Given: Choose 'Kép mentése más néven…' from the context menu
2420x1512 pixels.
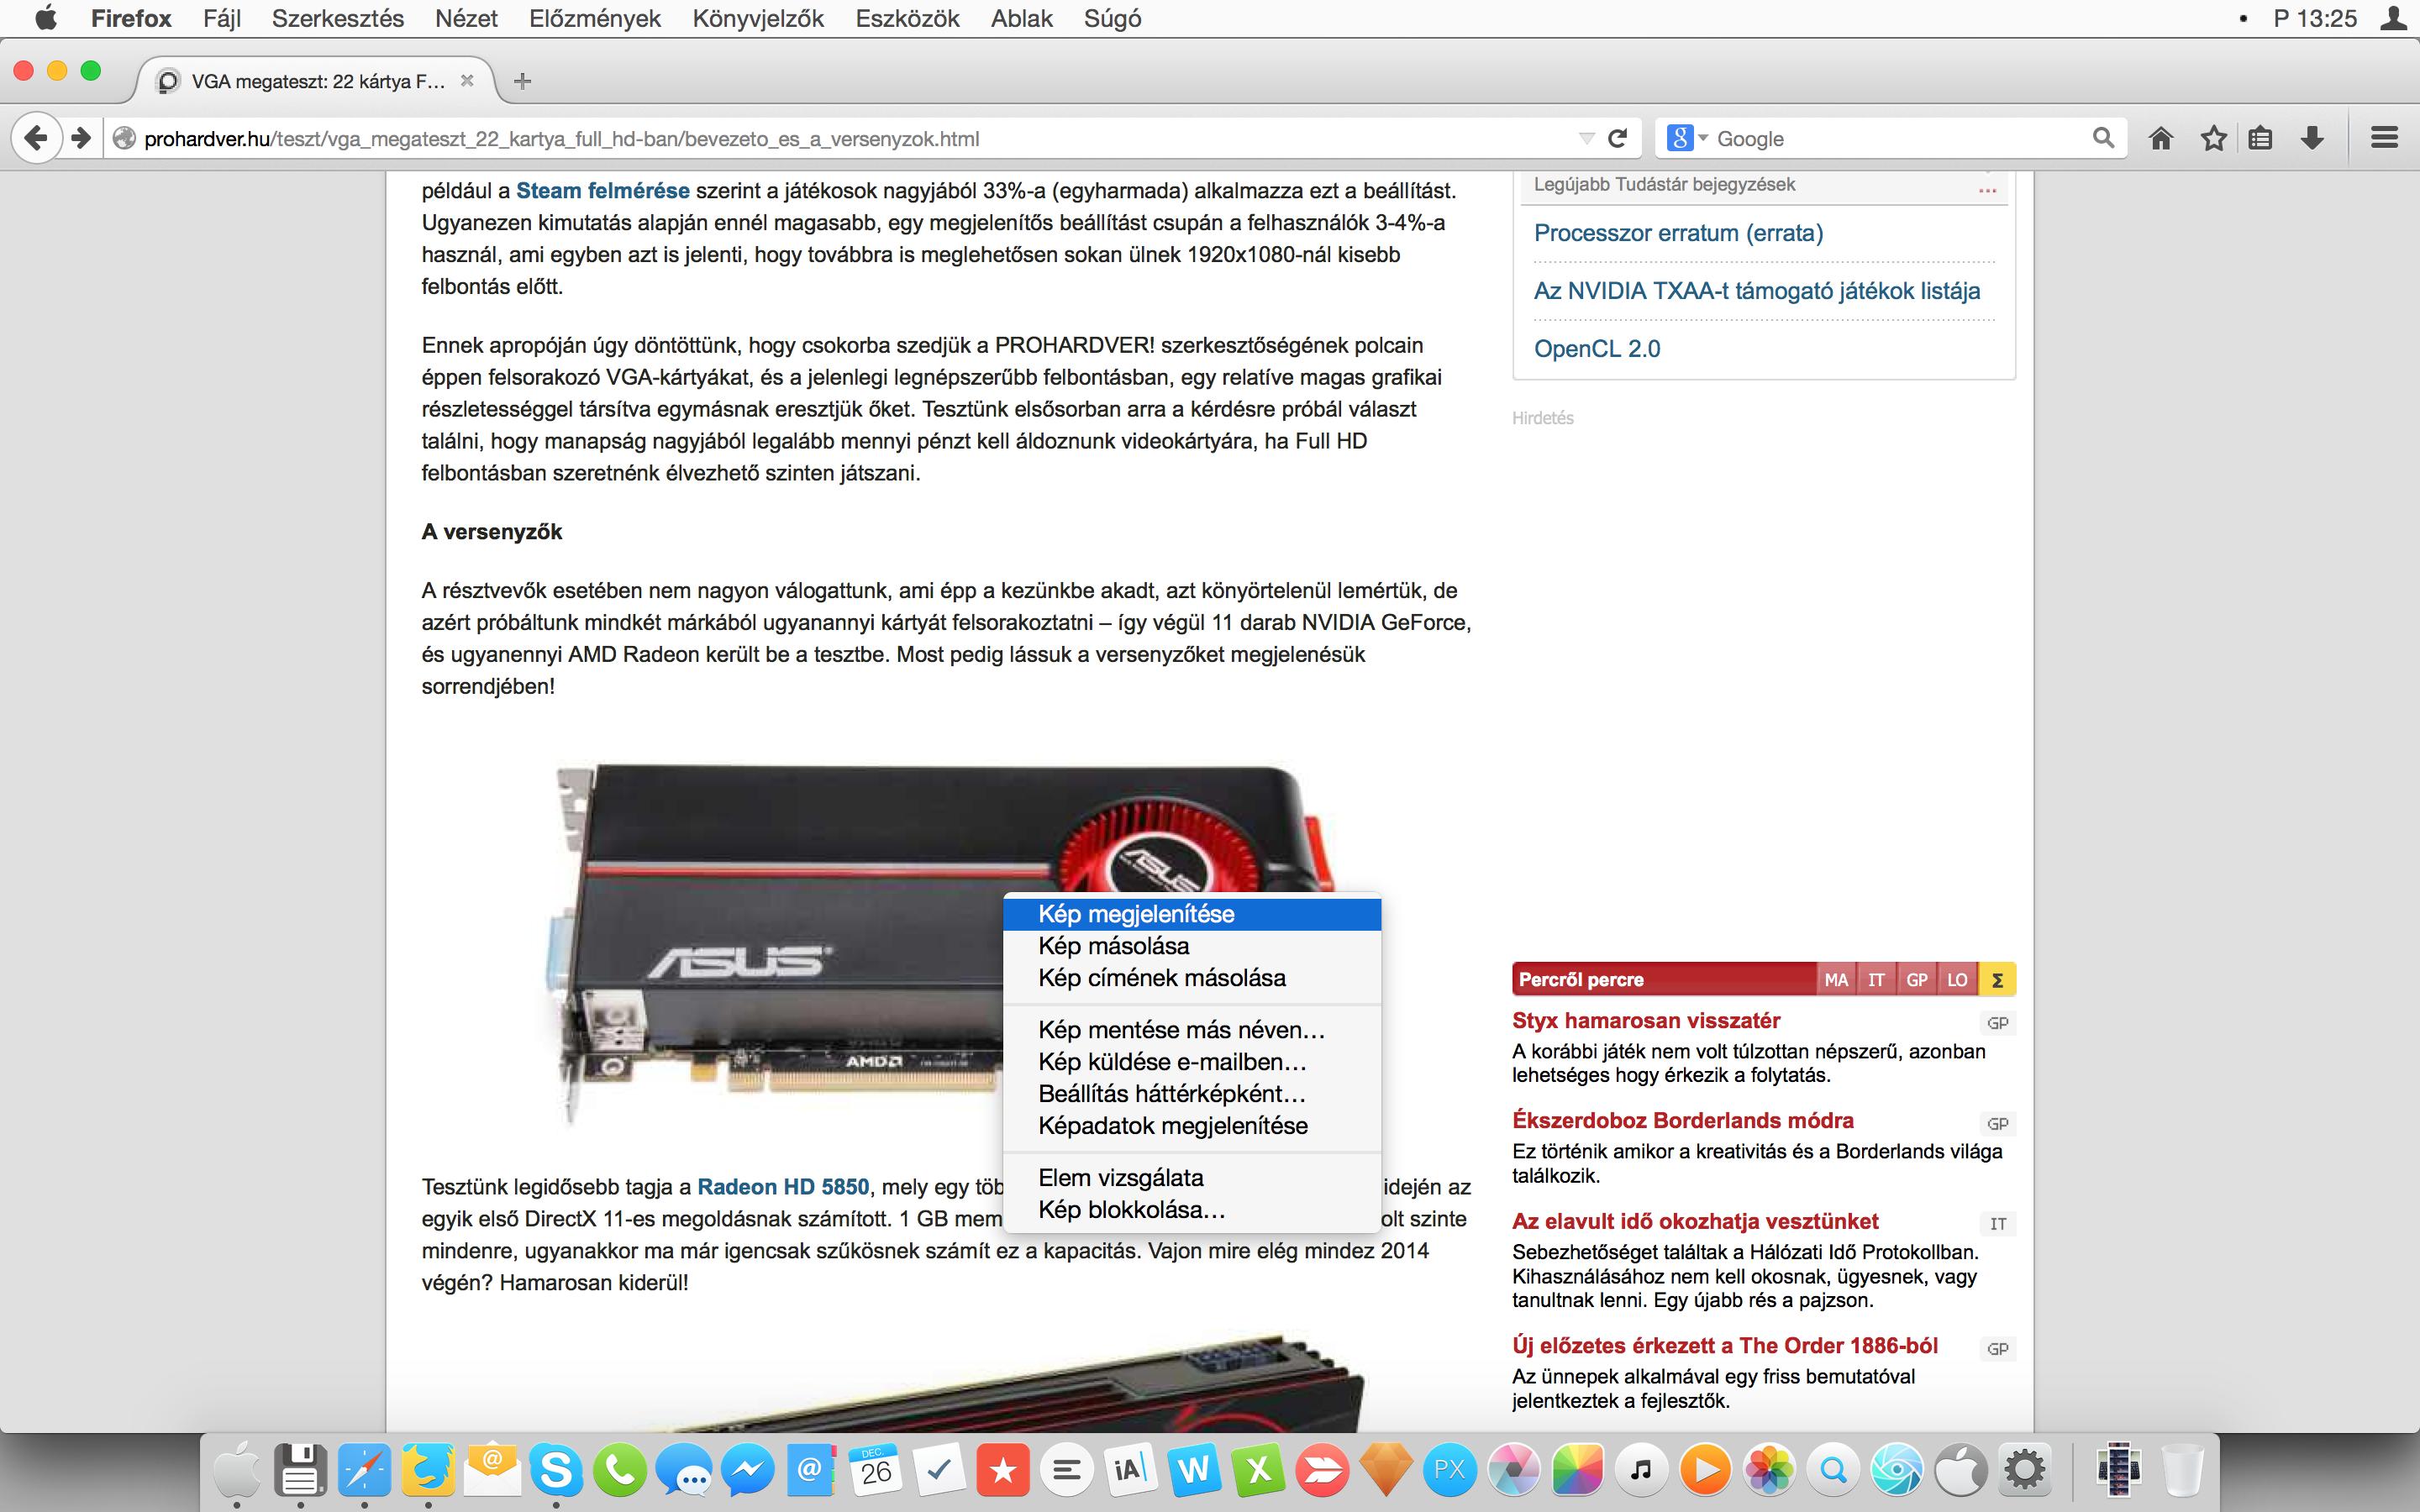Looking at the screenshot, I should click(1181, 1030).
